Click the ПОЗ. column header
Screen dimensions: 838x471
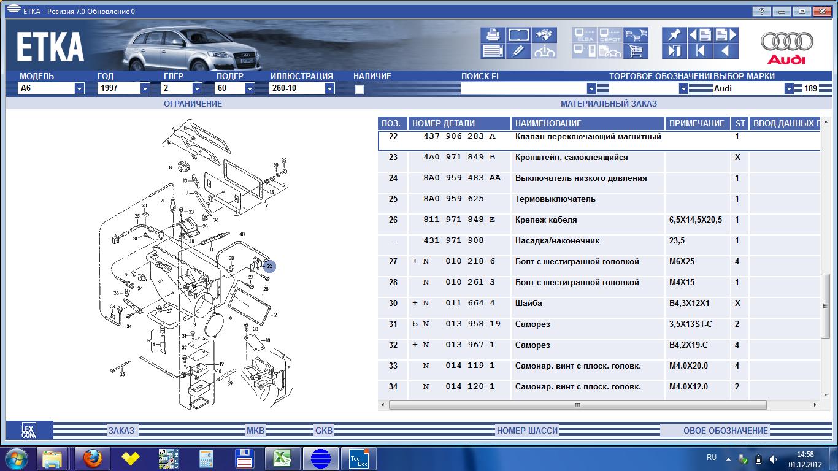391,123
